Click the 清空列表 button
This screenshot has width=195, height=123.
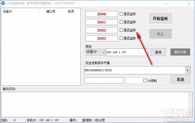tap(180, 52)
